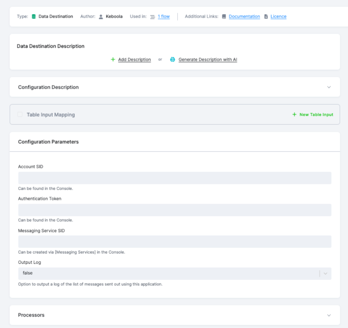Click the AI globe icon before Generate Description
Screen dimensions: 348x328
point(172,59)
